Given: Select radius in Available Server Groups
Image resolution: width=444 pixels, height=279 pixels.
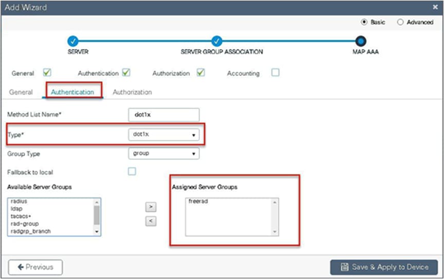Looking at the screenshot, I should [19, 201].
